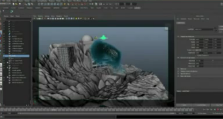Click the Open Scene folder icon
The height and width of the screenshot is (119, 223).
(16, 4)
